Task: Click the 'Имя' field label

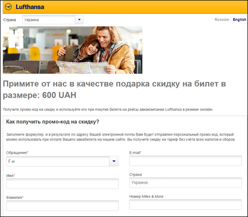Action: (x=10, y=175)
